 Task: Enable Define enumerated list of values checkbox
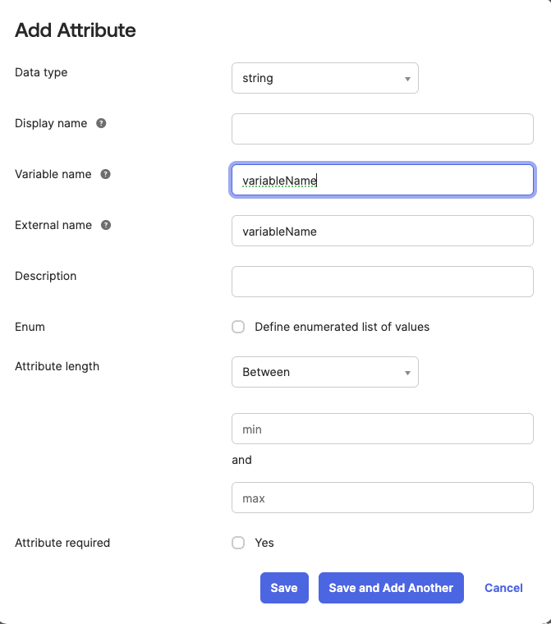(x=238, y=327)
